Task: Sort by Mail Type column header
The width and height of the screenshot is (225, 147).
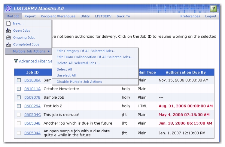Action: (x=147, y=72)
